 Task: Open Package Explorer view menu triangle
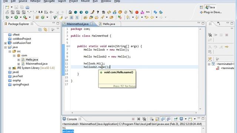pos(58,29)
